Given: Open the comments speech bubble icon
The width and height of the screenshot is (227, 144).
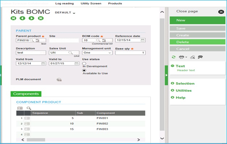Looking at the screenshot, I should click(x=201, y=57).
